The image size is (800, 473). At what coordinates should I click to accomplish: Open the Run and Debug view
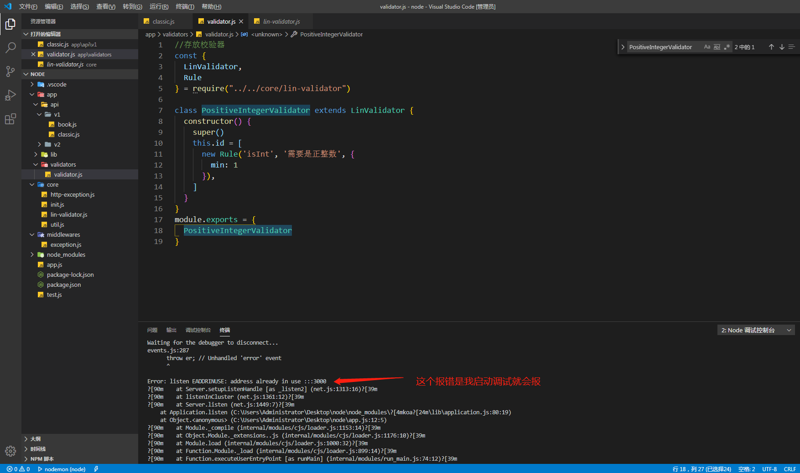pyautogui.click(x=10, y=95)
